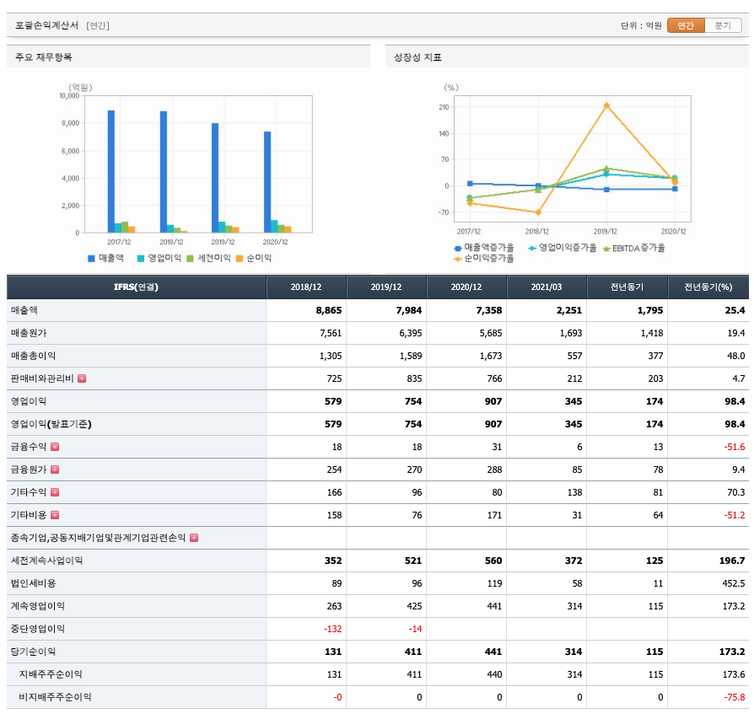The image size is (754, 719).
Task: Toggle 영업이익 legend swatch in bar chart
Action: tap(140, 259)
